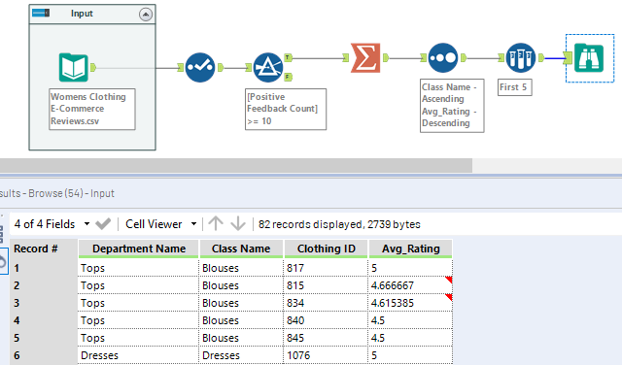Click the Filter tool's False output anchor
The width and height of the screenshot is (622, 365).
289,77
